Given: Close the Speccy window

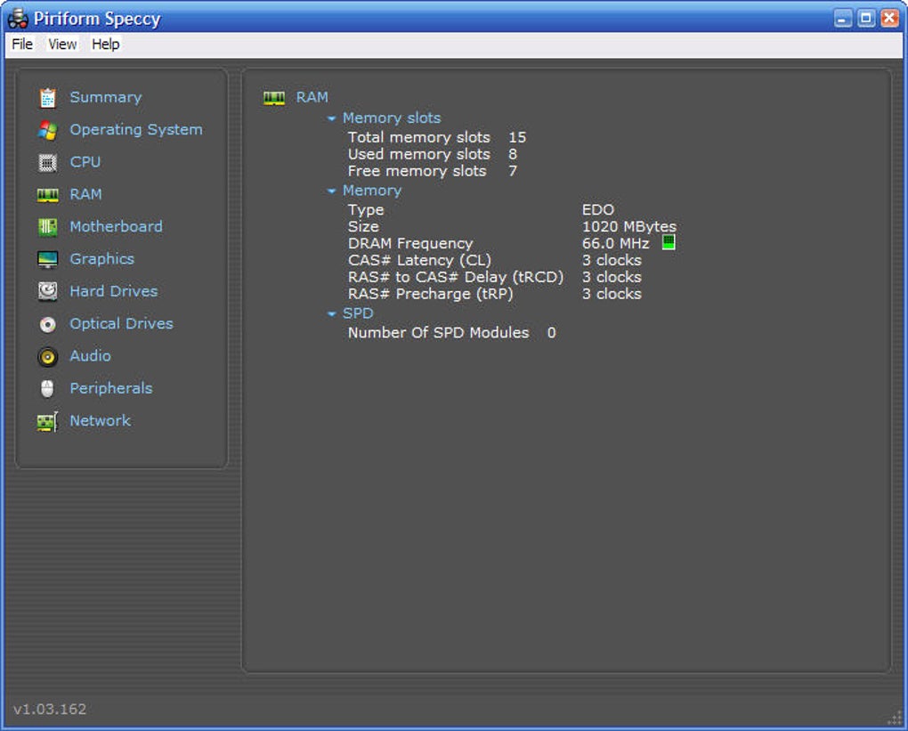Looking at the screenshot, I should tap(889, 19).
